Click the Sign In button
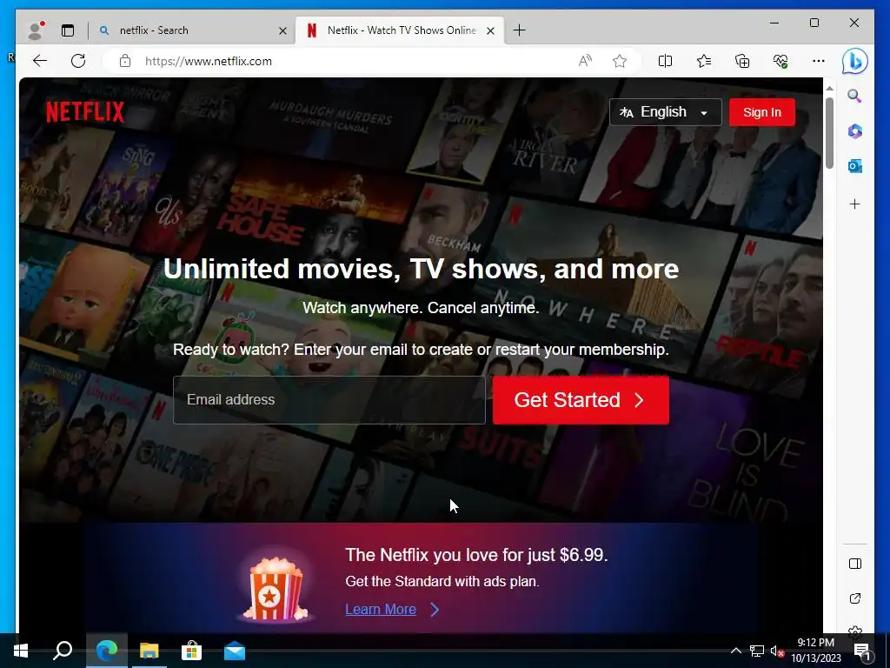This screenshot has width=890, height=668. tap(761, 112)
